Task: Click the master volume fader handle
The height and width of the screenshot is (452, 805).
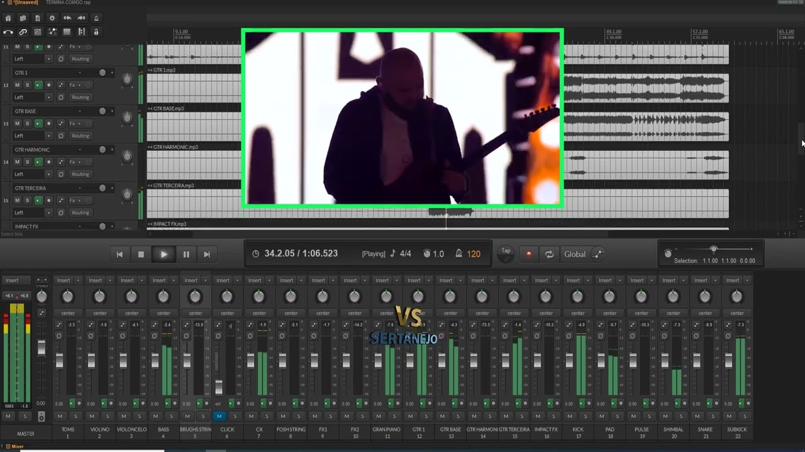Action: [x=42, y=348]
